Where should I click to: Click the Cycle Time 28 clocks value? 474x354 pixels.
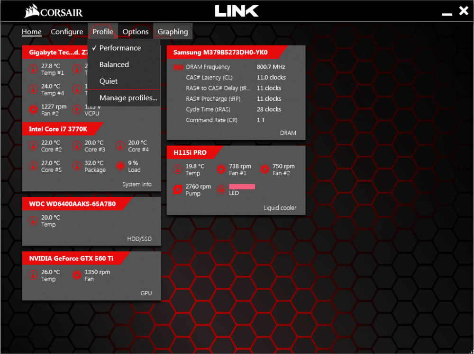click(x=269, y=109)
